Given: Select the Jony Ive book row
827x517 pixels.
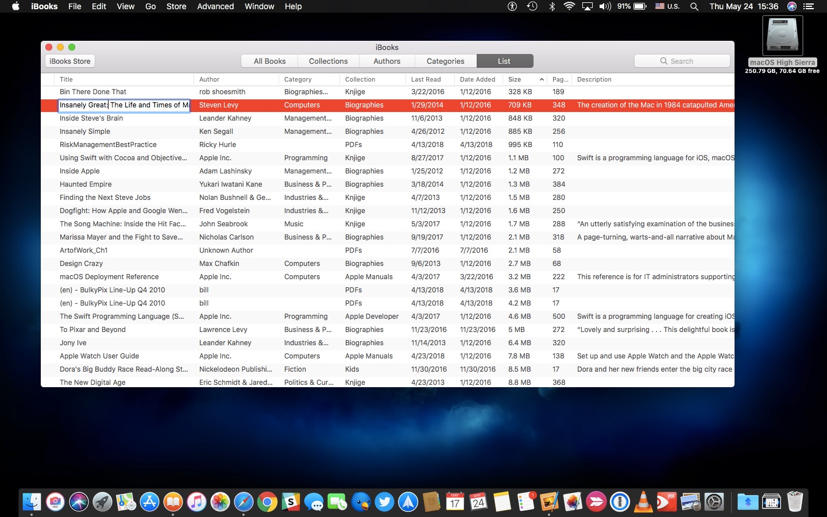Looking at the screenshot, I should 388,343.
